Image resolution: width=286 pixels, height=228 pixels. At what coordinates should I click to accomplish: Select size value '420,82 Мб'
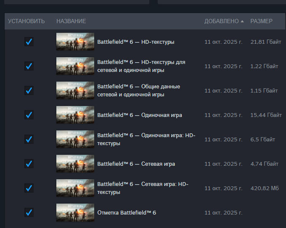point(265,188)
